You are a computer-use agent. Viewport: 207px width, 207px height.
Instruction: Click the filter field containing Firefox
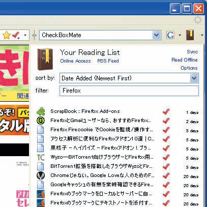coord(129,91)
